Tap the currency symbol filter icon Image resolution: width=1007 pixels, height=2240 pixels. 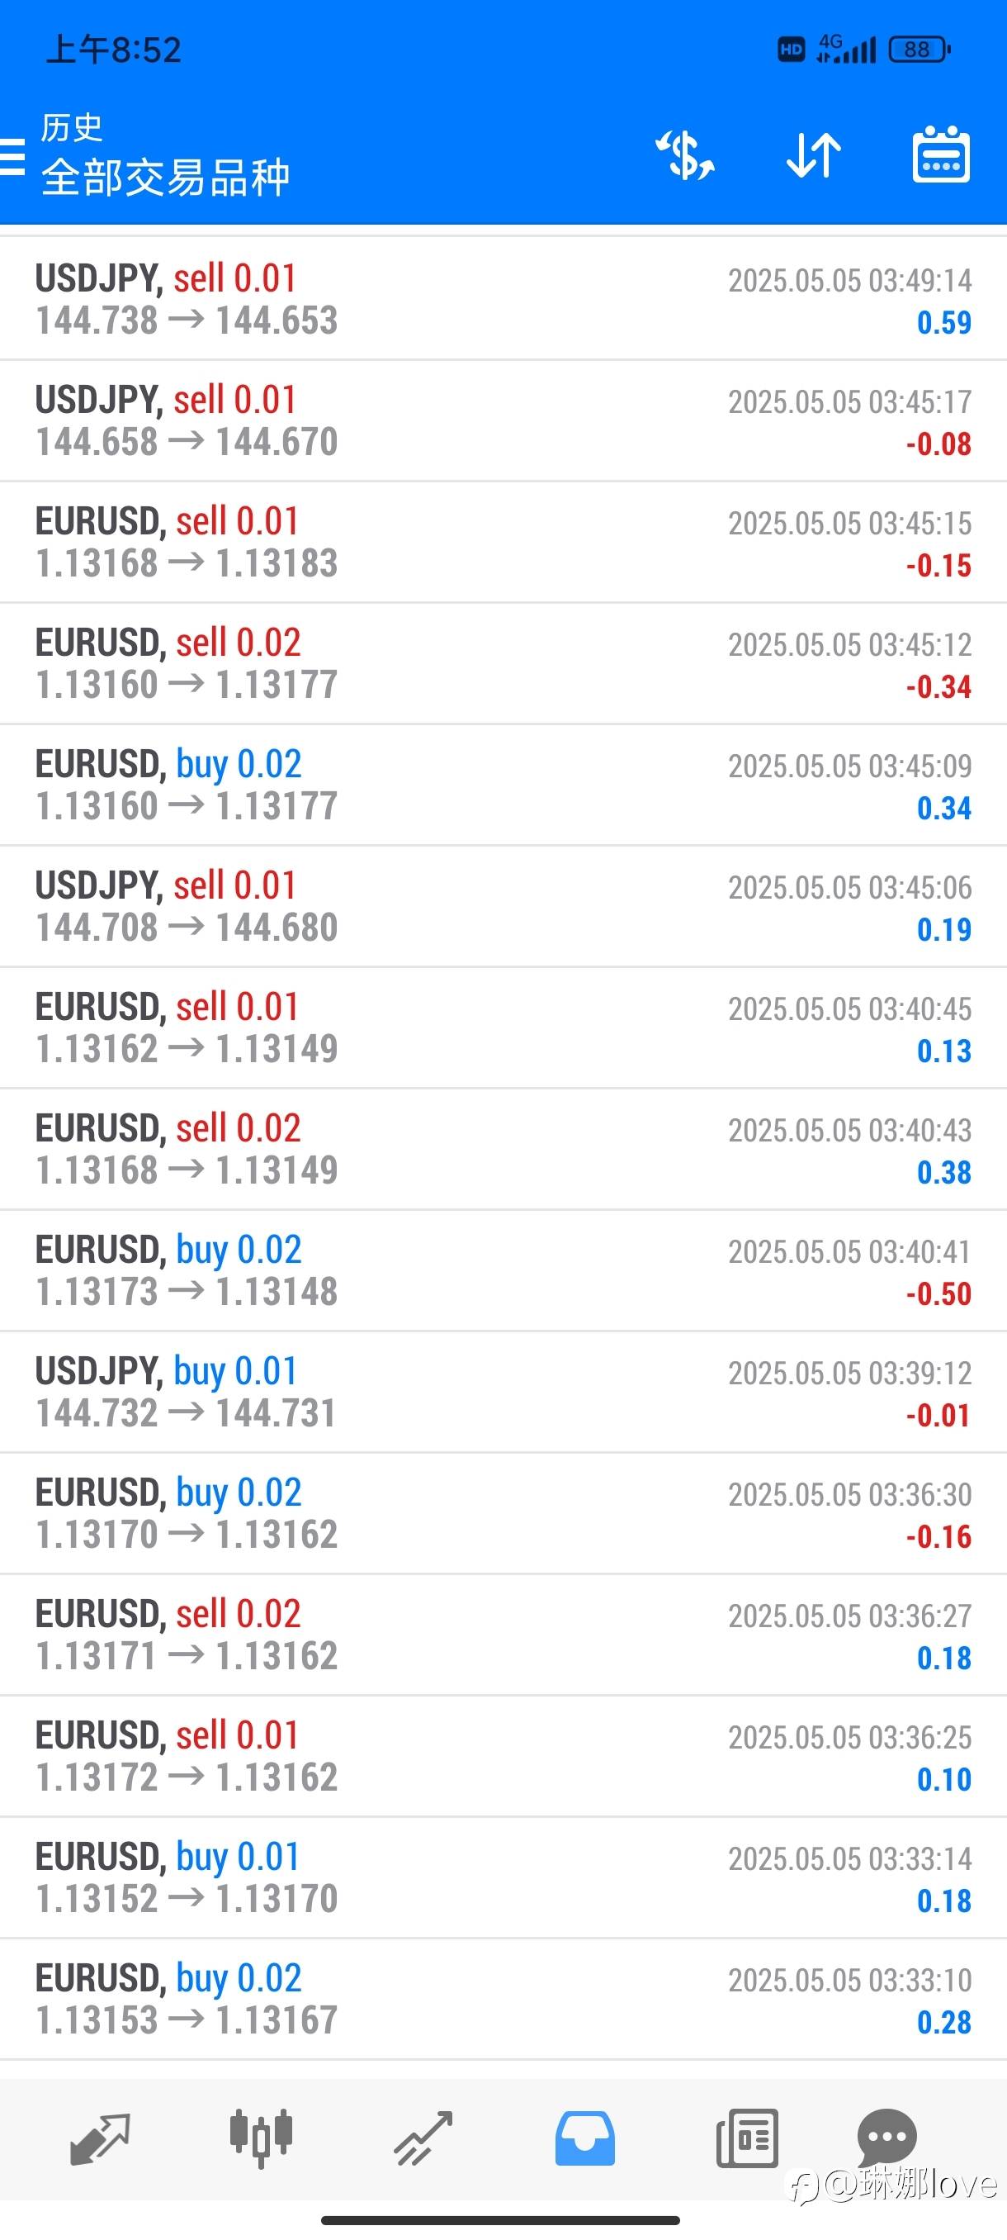click(684, 157)
